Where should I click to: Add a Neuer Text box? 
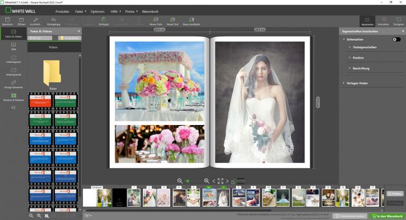172,21
